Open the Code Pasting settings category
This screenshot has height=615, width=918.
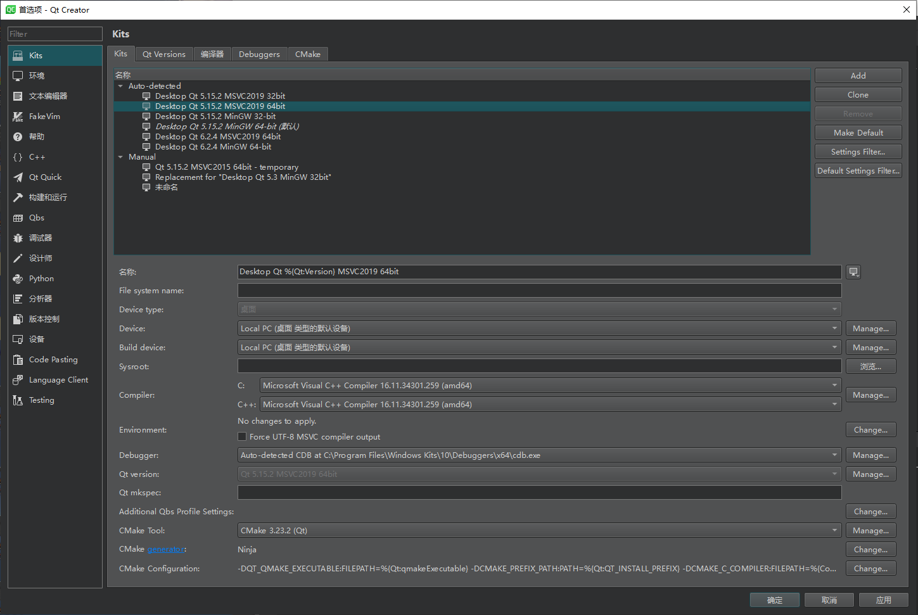pyautogui.click(x=55, y=360)
